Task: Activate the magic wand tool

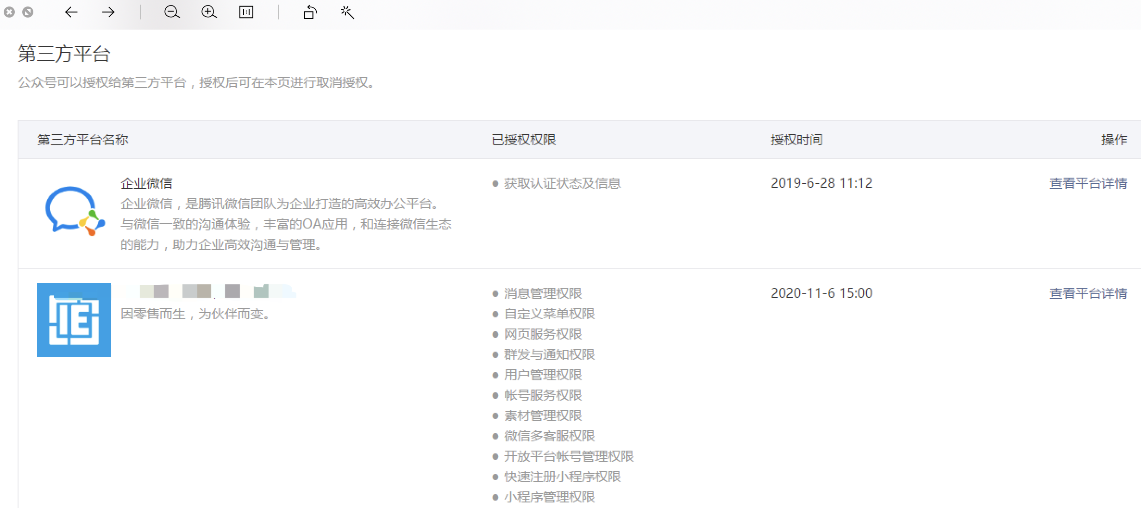Action: [347, 12]
